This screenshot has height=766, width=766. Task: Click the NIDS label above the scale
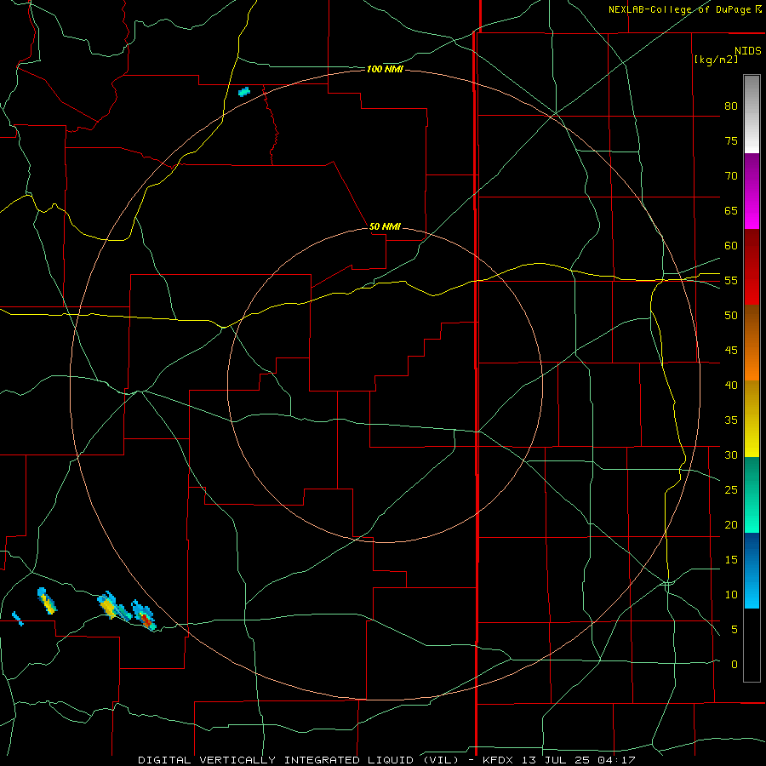(x=747, y=51)
